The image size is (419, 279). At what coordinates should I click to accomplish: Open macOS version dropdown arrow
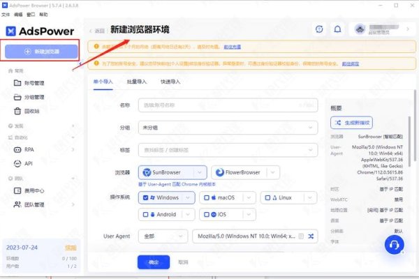(249, 198)
